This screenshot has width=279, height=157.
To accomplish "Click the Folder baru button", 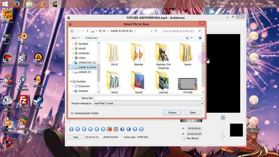I will click(92, 38).
